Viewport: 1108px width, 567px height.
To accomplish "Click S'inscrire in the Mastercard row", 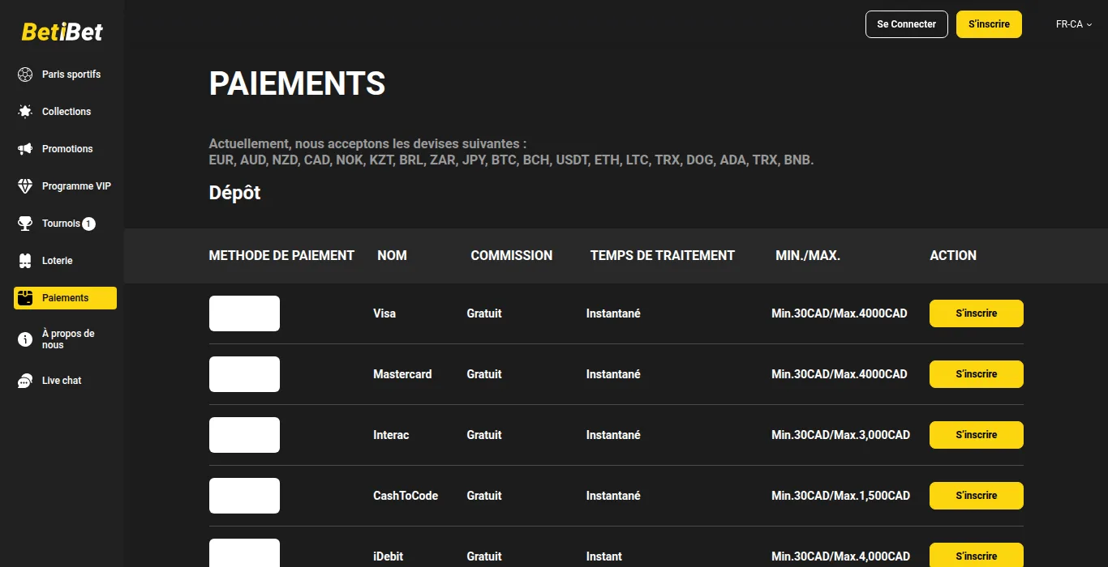I will [977, 374].
